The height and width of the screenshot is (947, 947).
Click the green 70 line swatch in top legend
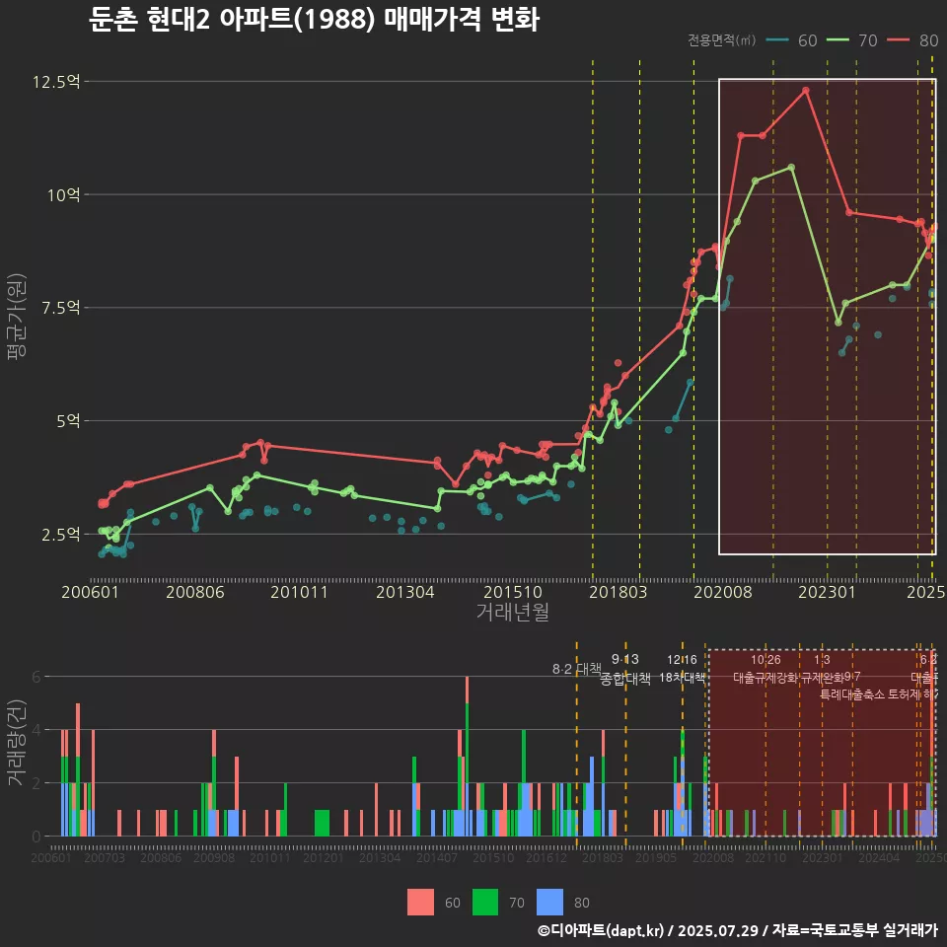click(x=838, y=39)
